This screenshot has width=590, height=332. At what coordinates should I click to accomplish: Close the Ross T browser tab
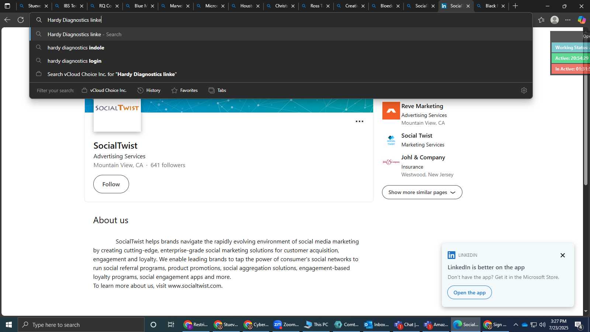(328, 6)
